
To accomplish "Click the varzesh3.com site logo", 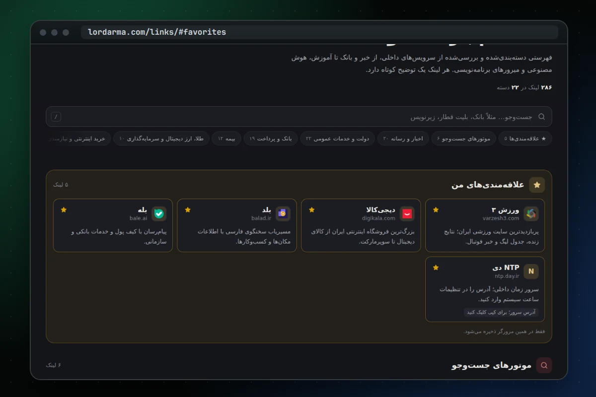I will 531,214.
